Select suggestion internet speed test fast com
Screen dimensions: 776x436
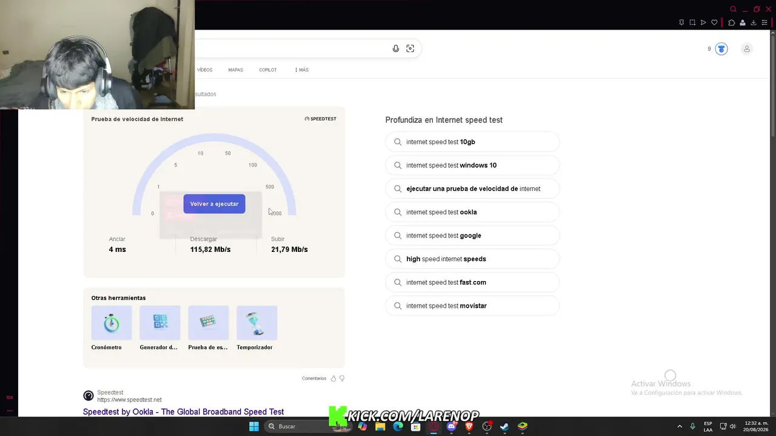click(472, 282)
